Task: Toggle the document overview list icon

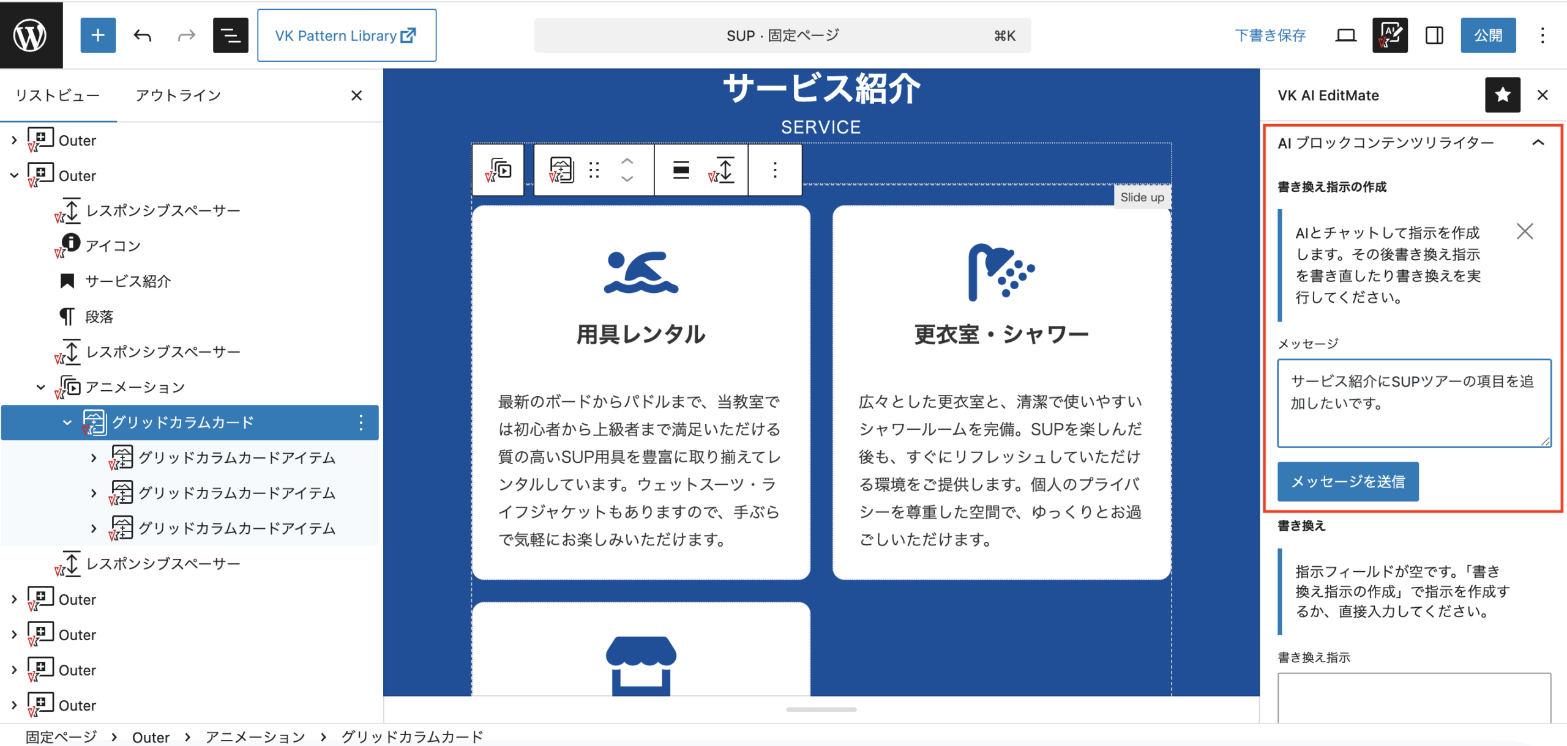Action: 230,35
